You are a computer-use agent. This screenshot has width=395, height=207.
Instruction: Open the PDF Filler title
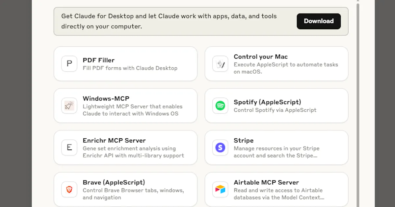[99, 60]
